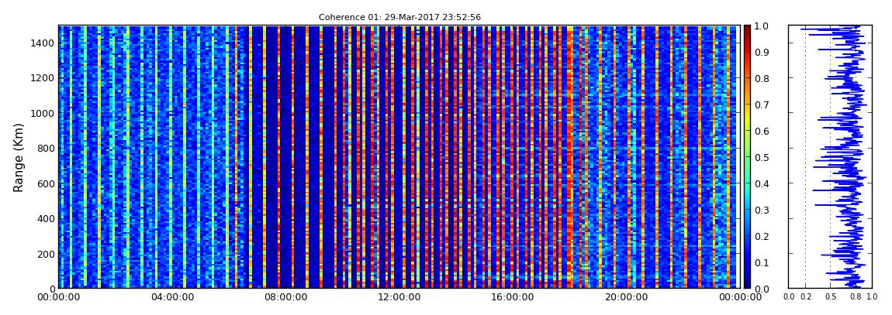Click the '04:00:00' time axis label
892x315 pixels.
(171, 297)
